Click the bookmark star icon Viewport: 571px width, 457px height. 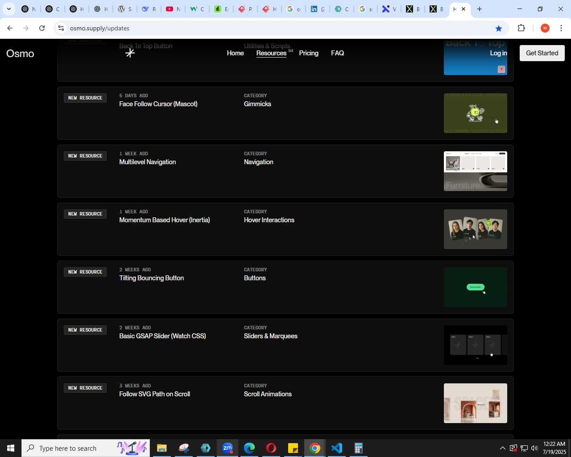click(x=499, y=28)
